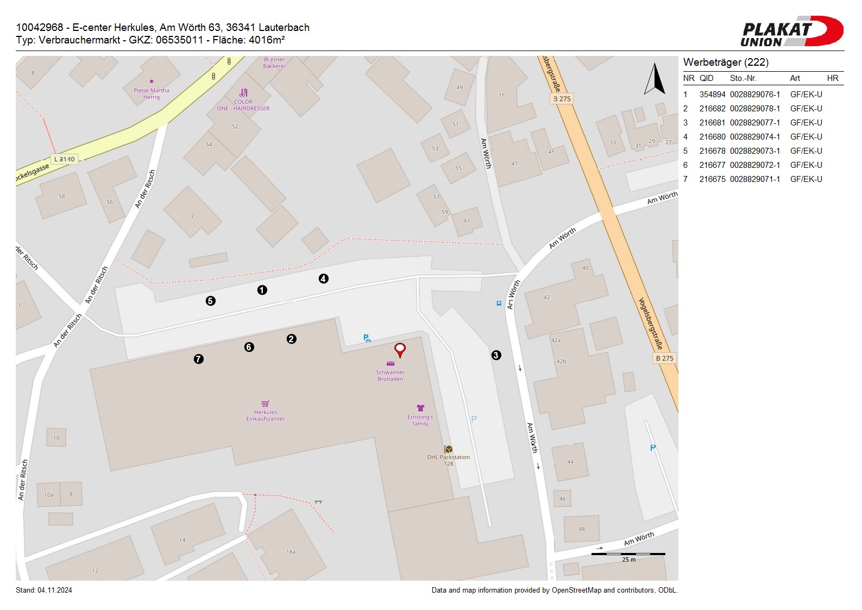This screenshot has width=862, height=610.
Task: Click the QID column header
Action: pyautogui.click(x=706, y=78)
